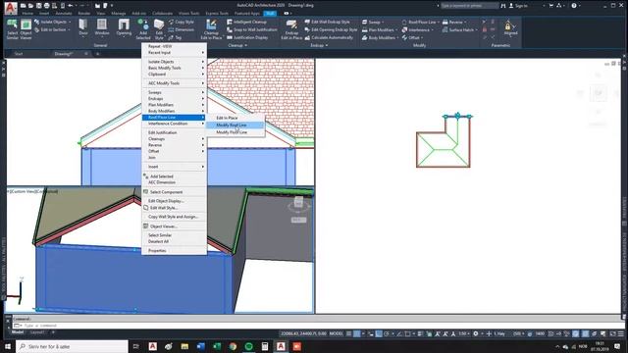Click the Plot printer icon in quick access toolbar
This screenshot has width=628, height=353.
pyautogui.click(x=47, y=6)
